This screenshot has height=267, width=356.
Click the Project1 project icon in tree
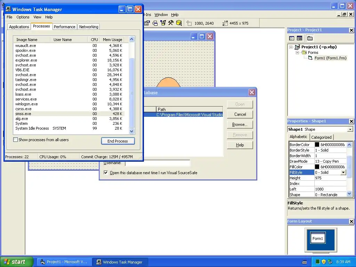(298, 47)
